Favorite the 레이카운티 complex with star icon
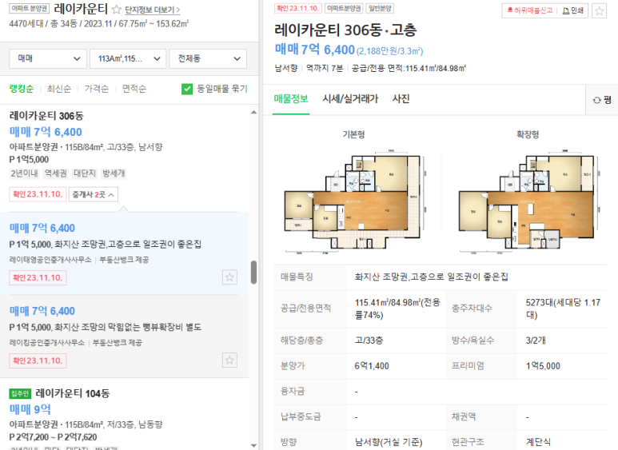Image resolution: width=618 pixels, height=450 pixels. [x=116, y=10]
